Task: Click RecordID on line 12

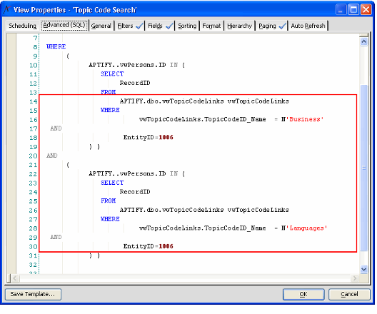Action: (135, 83)
